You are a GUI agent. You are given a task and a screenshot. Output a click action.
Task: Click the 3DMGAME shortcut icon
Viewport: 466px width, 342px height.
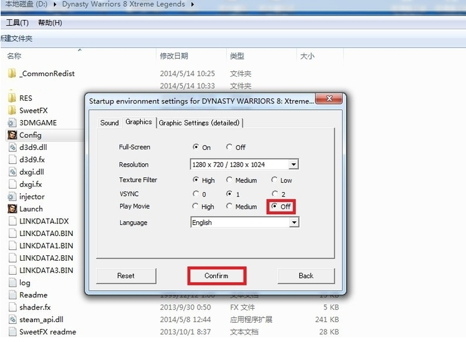pyautogui.click(x=12, y=123)
